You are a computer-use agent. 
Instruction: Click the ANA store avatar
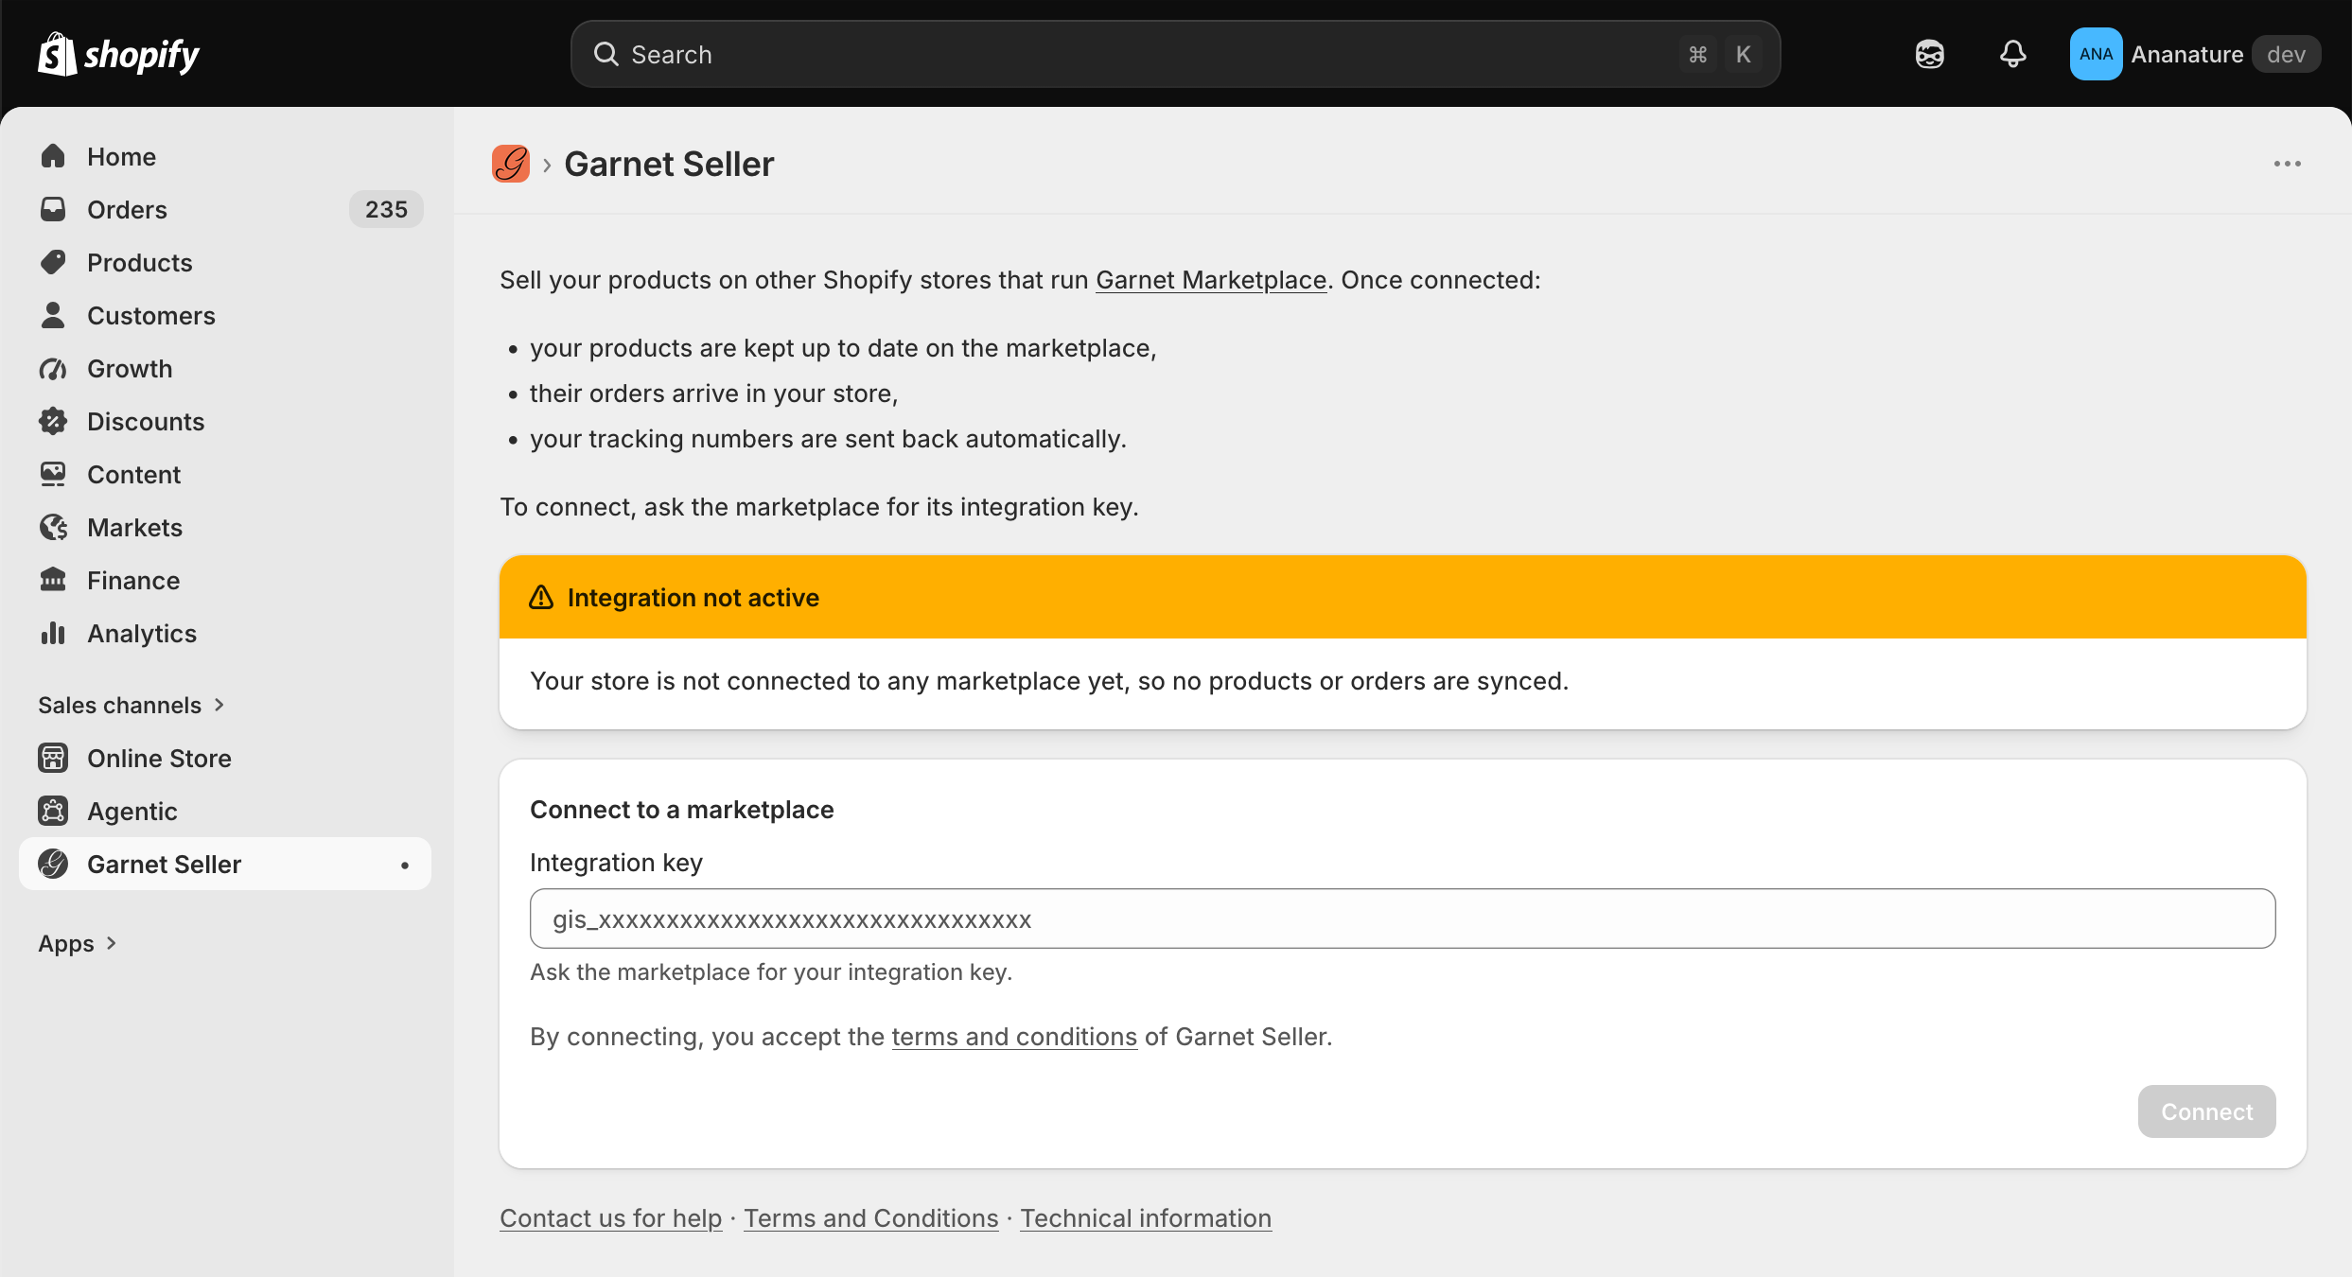tap(2096, 54)
